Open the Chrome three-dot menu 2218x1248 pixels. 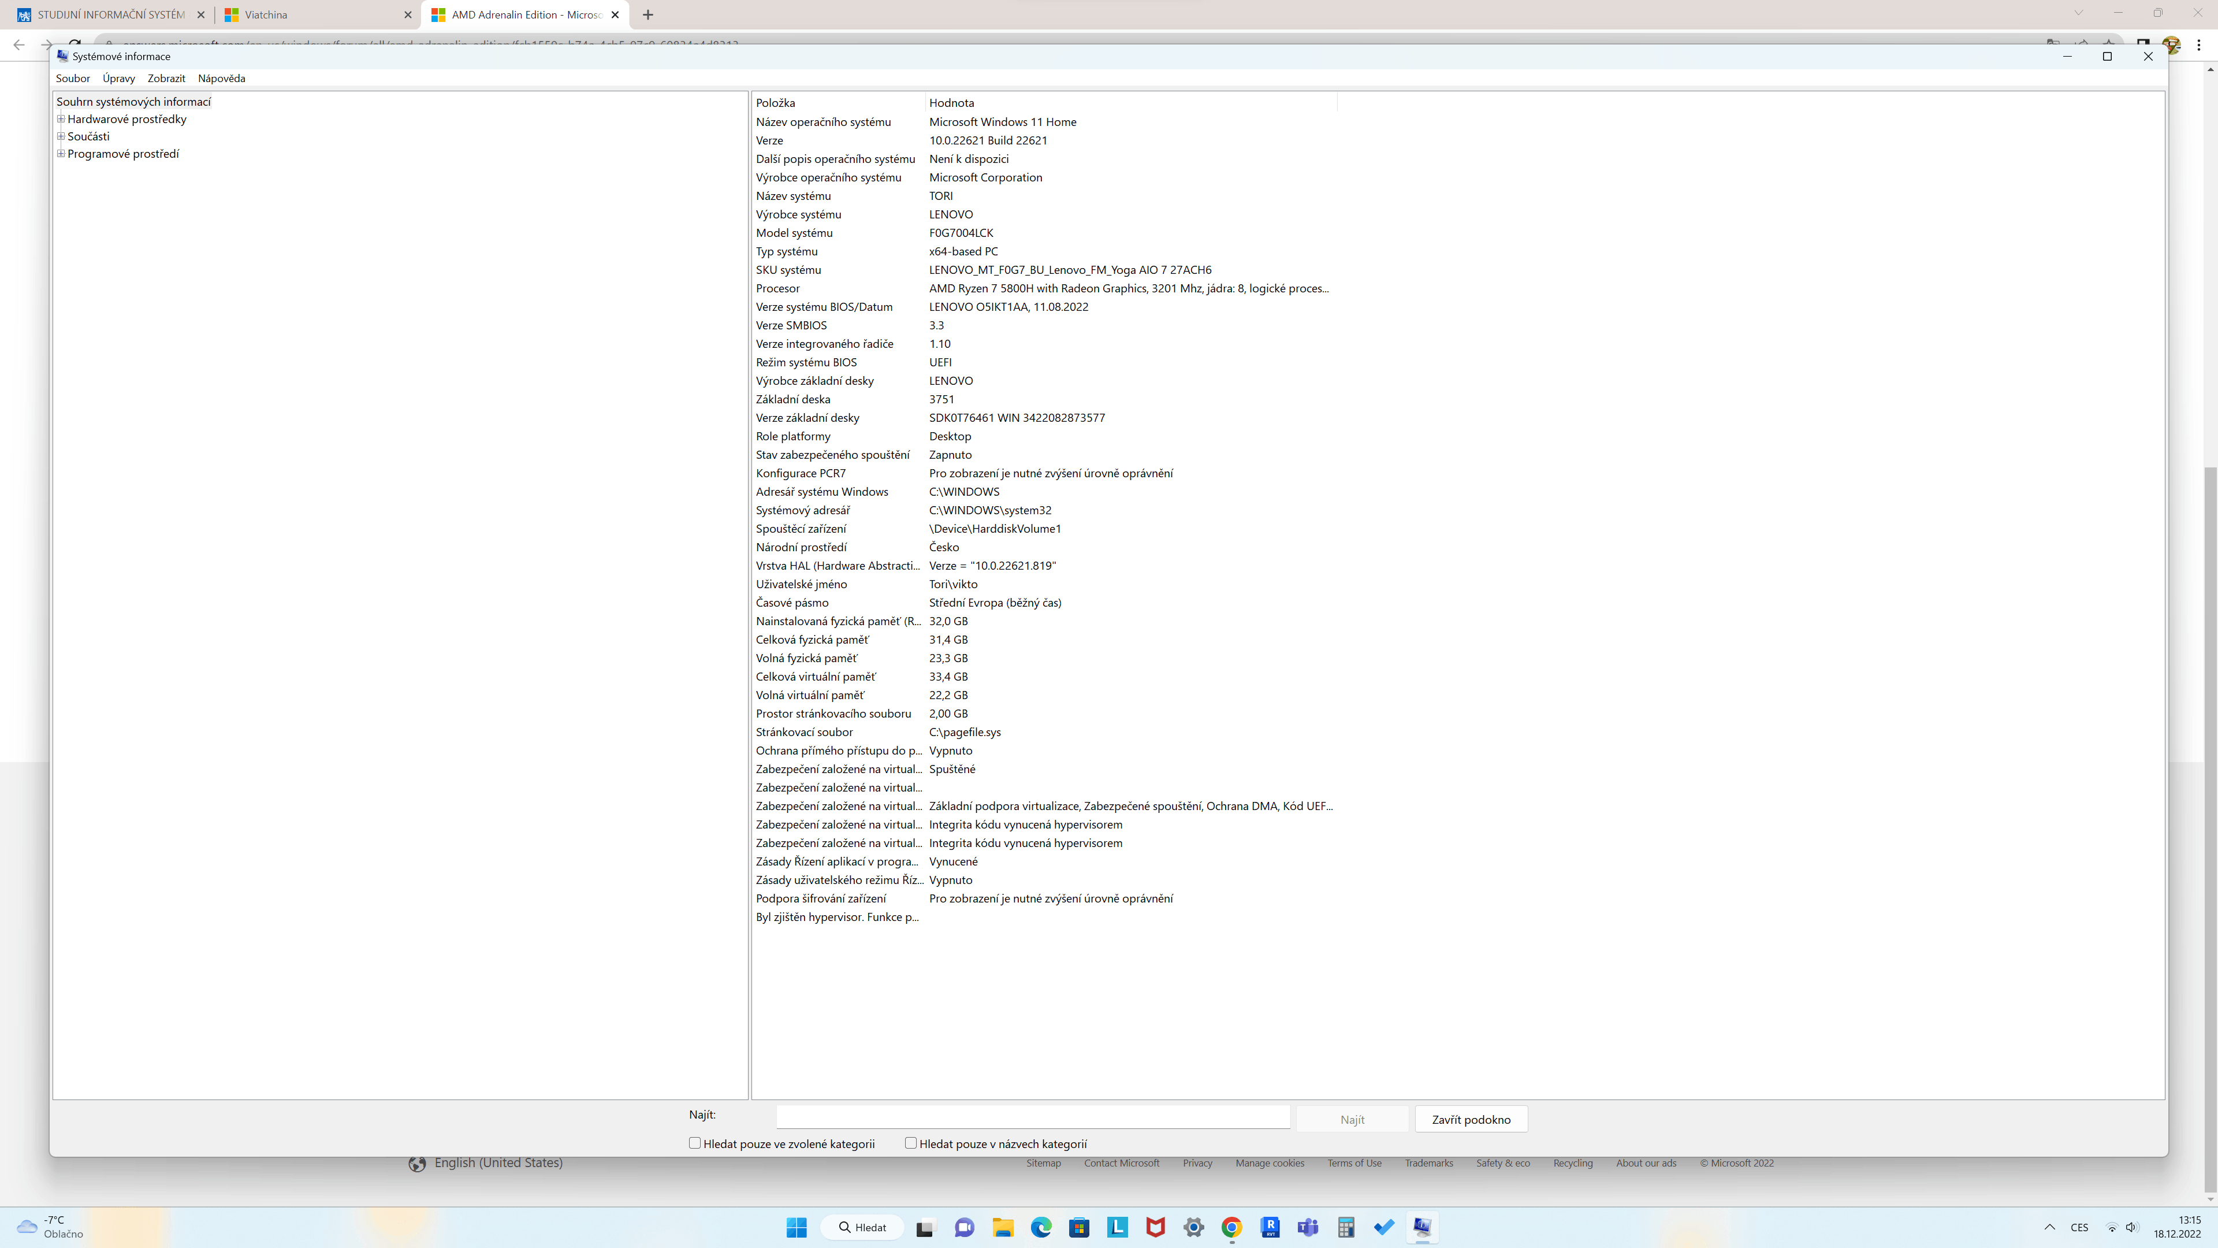point(2199,45)
